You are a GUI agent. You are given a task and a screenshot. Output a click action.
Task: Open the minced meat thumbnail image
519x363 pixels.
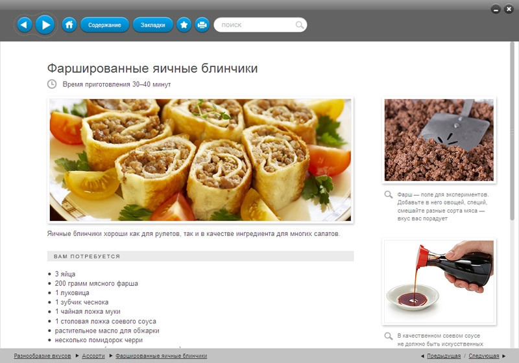[x=439, y=140]
